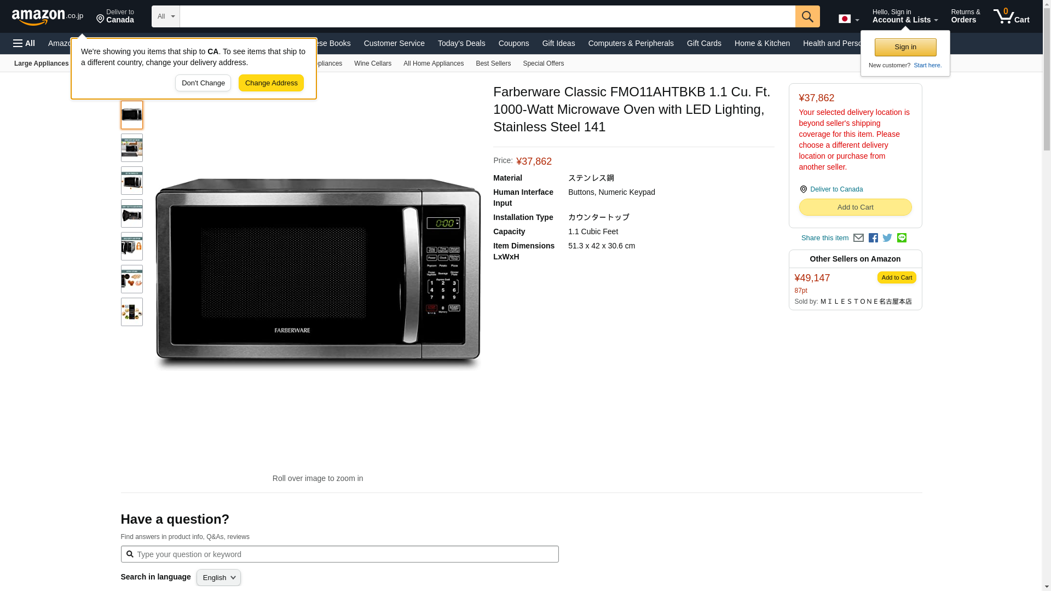Open the Deliver to Canada link
The width and height of the screenshot is (1051, 591).
coord(836,189)
